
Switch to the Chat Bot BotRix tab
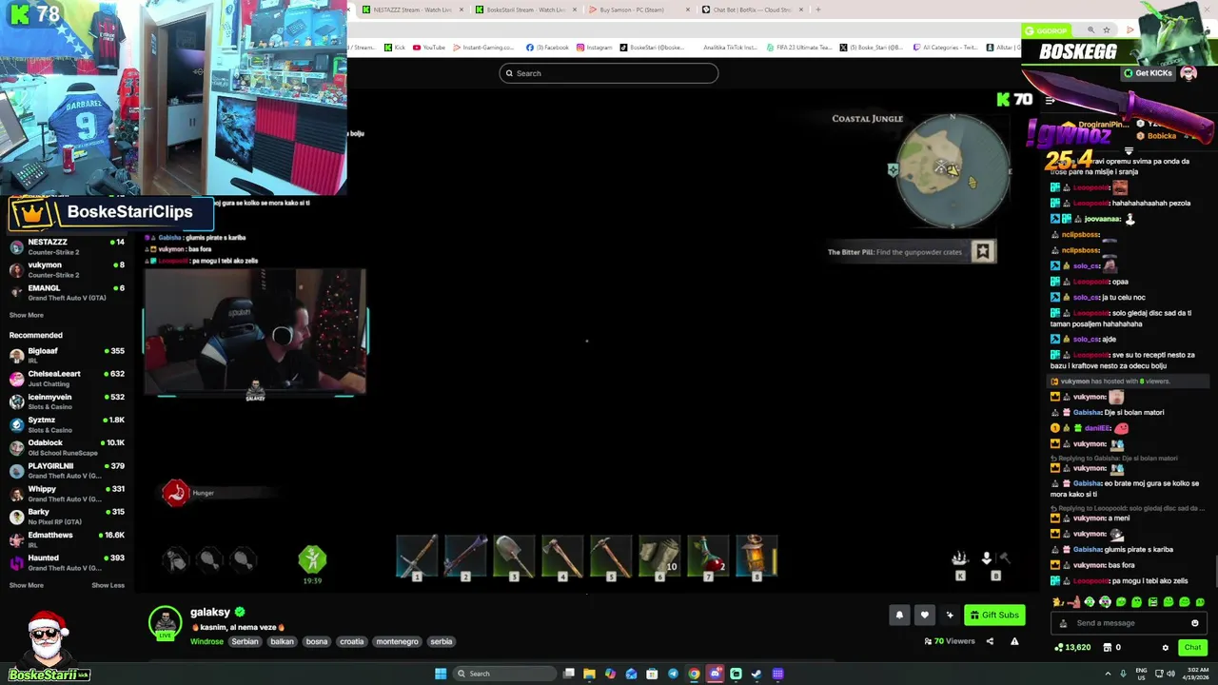coord(753,10)
